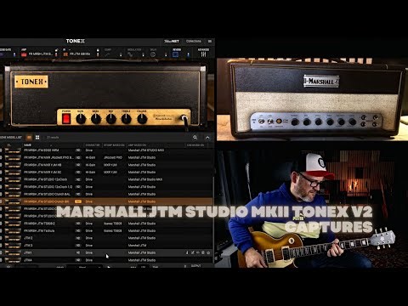
Task: Toggle the reverb power LED
Action: point(189,54)
